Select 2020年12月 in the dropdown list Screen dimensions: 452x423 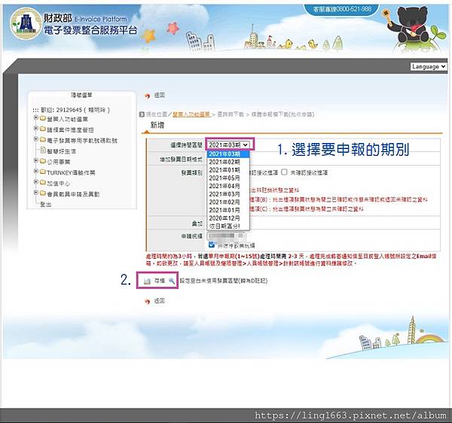228,218
